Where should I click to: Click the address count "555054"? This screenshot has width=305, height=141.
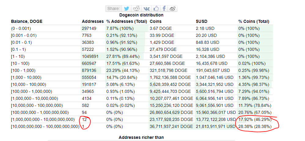89,78
